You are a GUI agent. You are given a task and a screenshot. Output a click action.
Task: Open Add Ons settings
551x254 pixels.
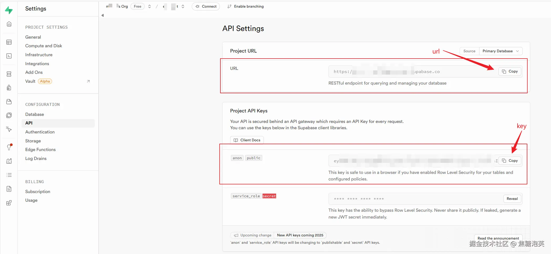coord(34,72)
